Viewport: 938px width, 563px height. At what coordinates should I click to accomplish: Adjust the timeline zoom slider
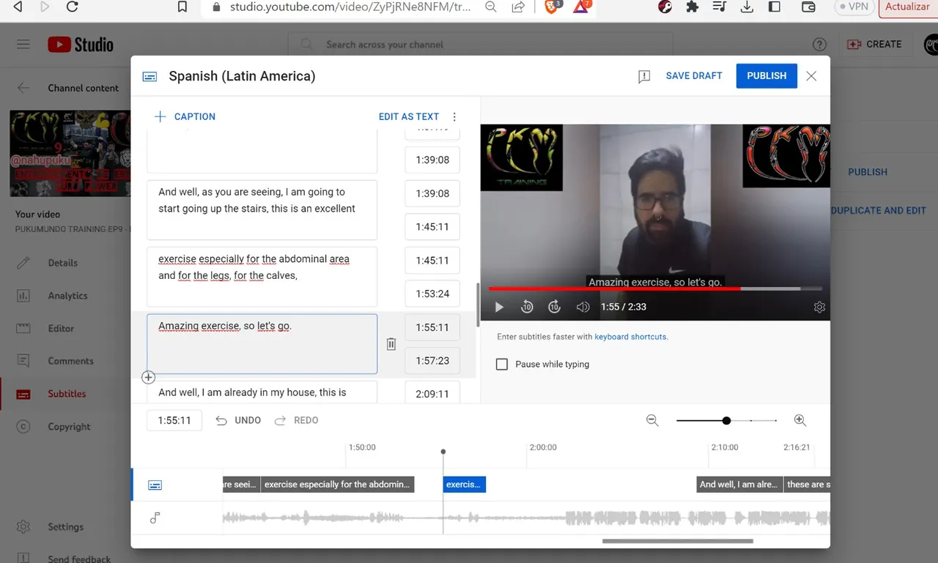tap(726, 420)
